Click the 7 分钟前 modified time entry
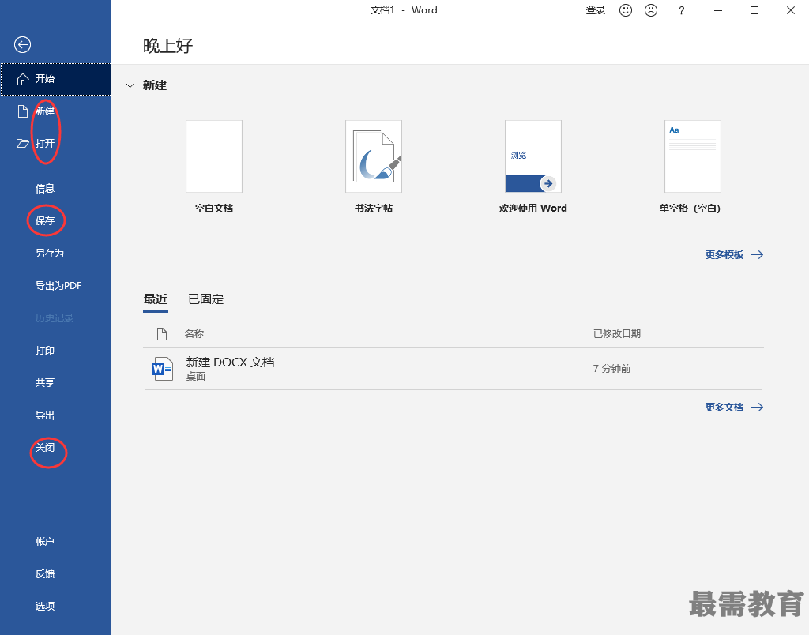Viewport: 809px width, 635px height. pyautogui.click(x=612, y=369)
